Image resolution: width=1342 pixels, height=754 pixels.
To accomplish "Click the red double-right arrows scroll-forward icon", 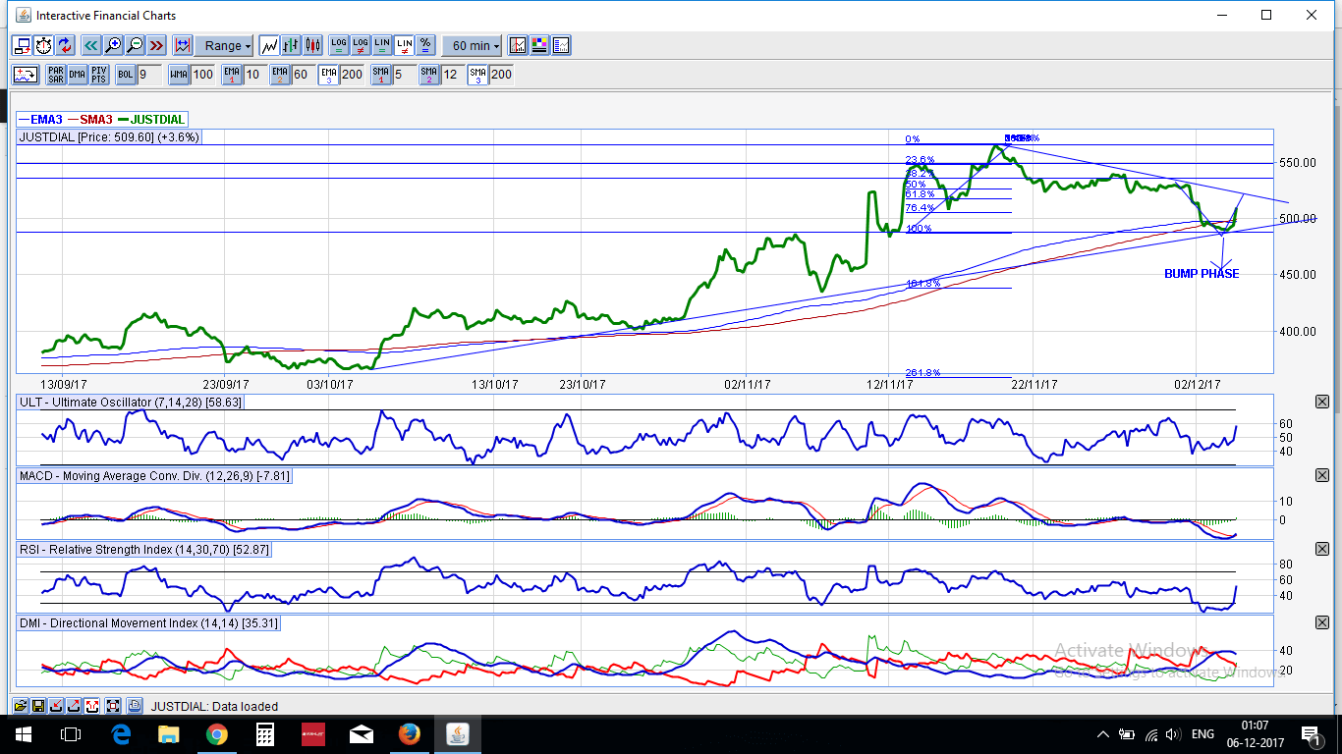I will [156, 46].
